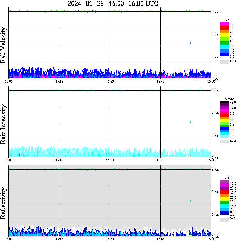Click the 8.0 value in the m/s legend
Viewport: 239px width, 244px height.
232,25
